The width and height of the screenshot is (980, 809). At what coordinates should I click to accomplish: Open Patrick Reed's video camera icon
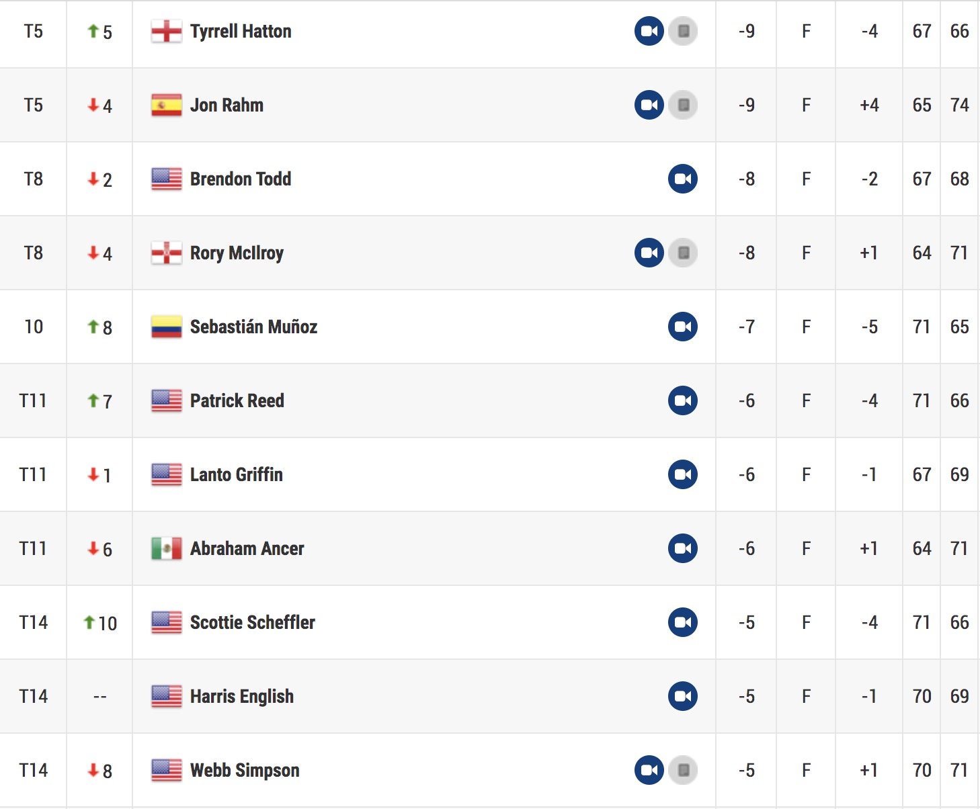coord(683,400)
